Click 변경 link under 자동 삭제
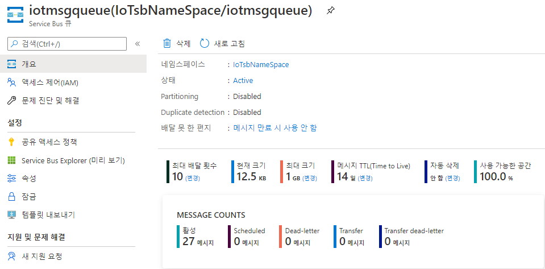Viewport: 545px width, 269px height. click(453, 178)
